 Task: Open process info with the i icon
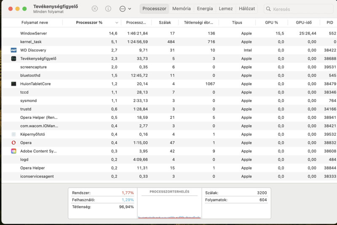click(108, 8)
